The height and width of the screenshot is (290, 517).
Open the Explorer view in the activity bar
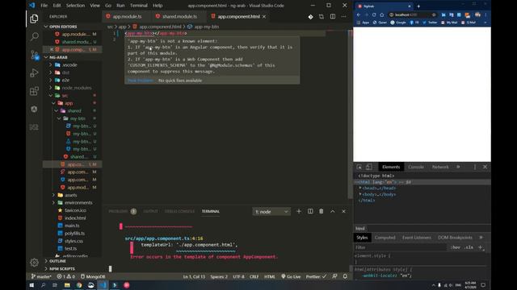tap(34, 19)
